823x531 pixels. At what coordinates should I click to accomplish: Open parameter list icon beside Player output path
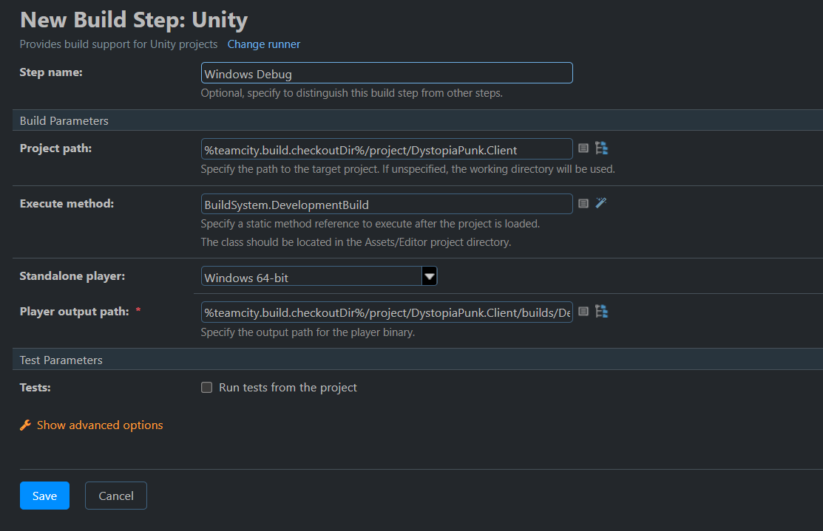[x=583, y=312]
